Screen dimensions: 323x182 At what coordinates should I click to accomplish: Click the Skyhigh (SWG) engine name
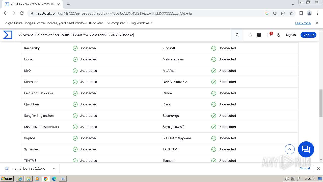pyautogui.click(x=174, y=127)
